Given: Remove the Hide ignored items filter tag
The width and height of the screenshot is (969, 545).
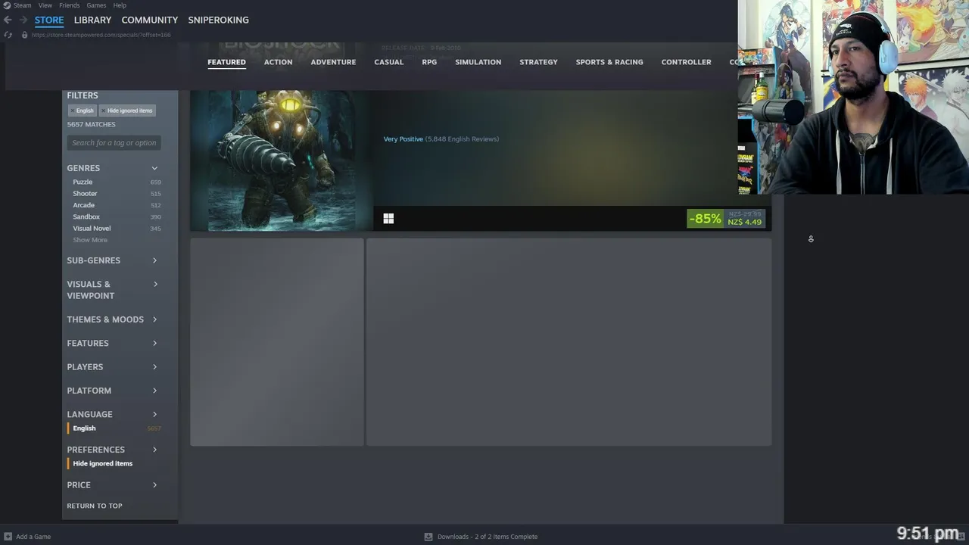Looking at the screenshot, I should 104,111.
